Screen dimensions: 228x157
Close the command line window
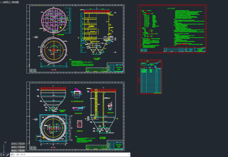tap(3, 155)
